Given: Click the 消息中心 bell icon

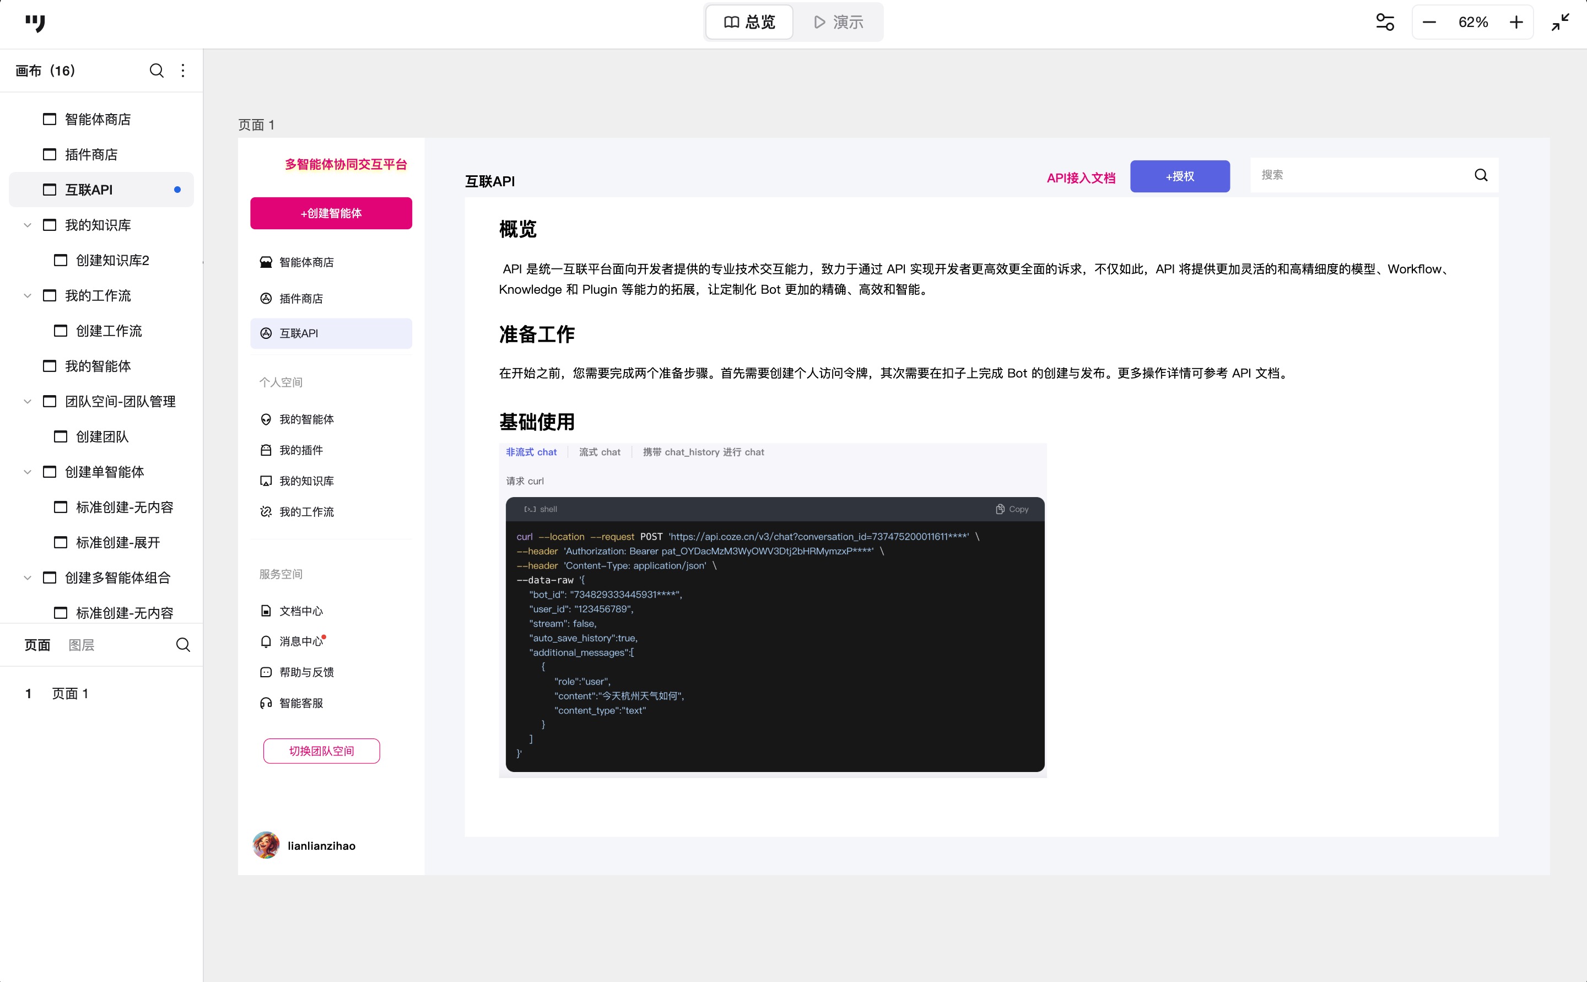Looking at the screenshot, I should (266, 641).
